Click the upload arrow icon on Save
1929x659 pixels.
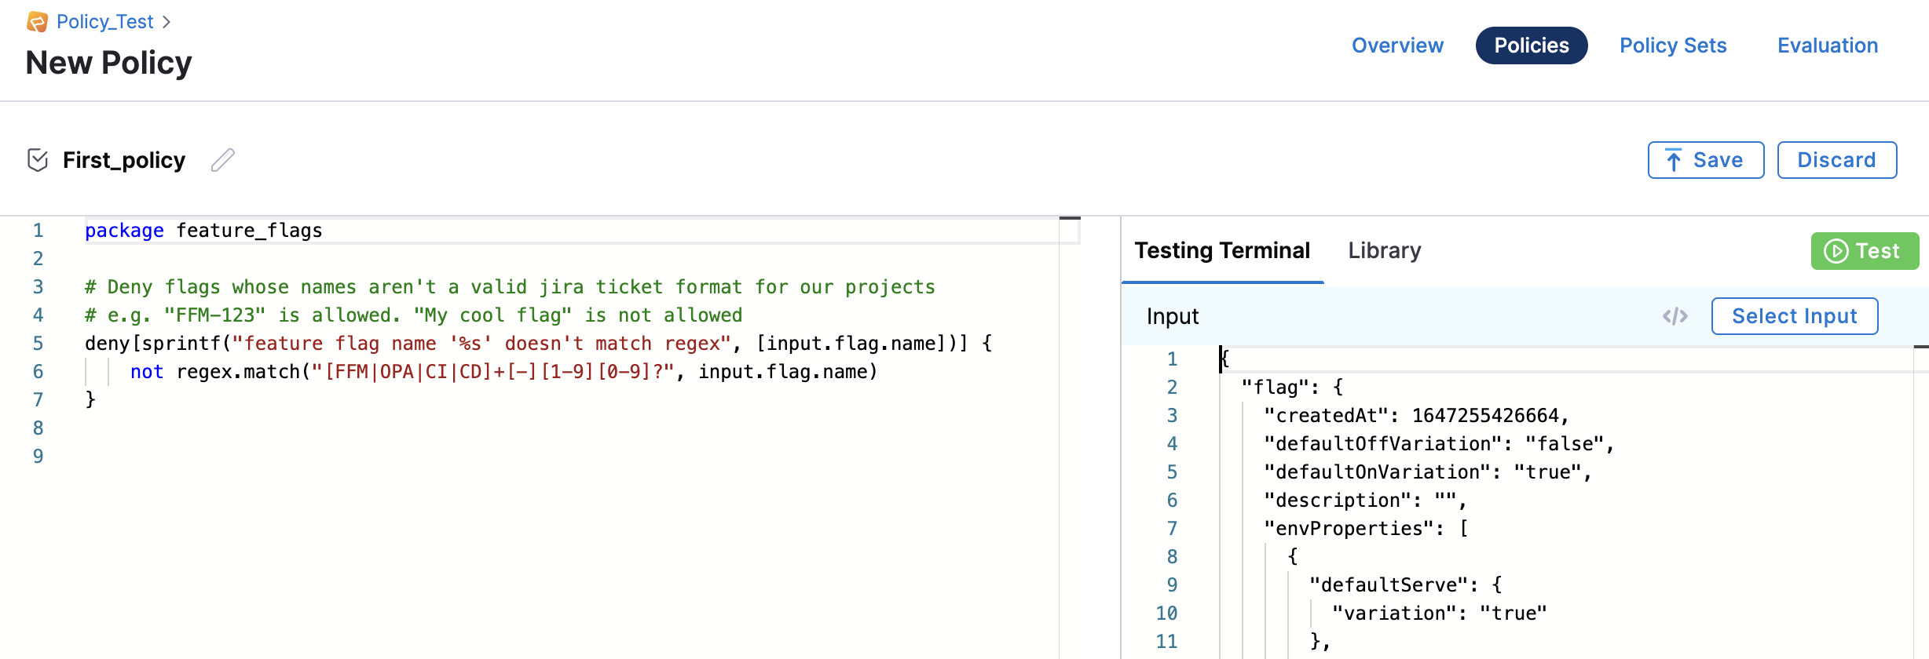coord(1674,160)
